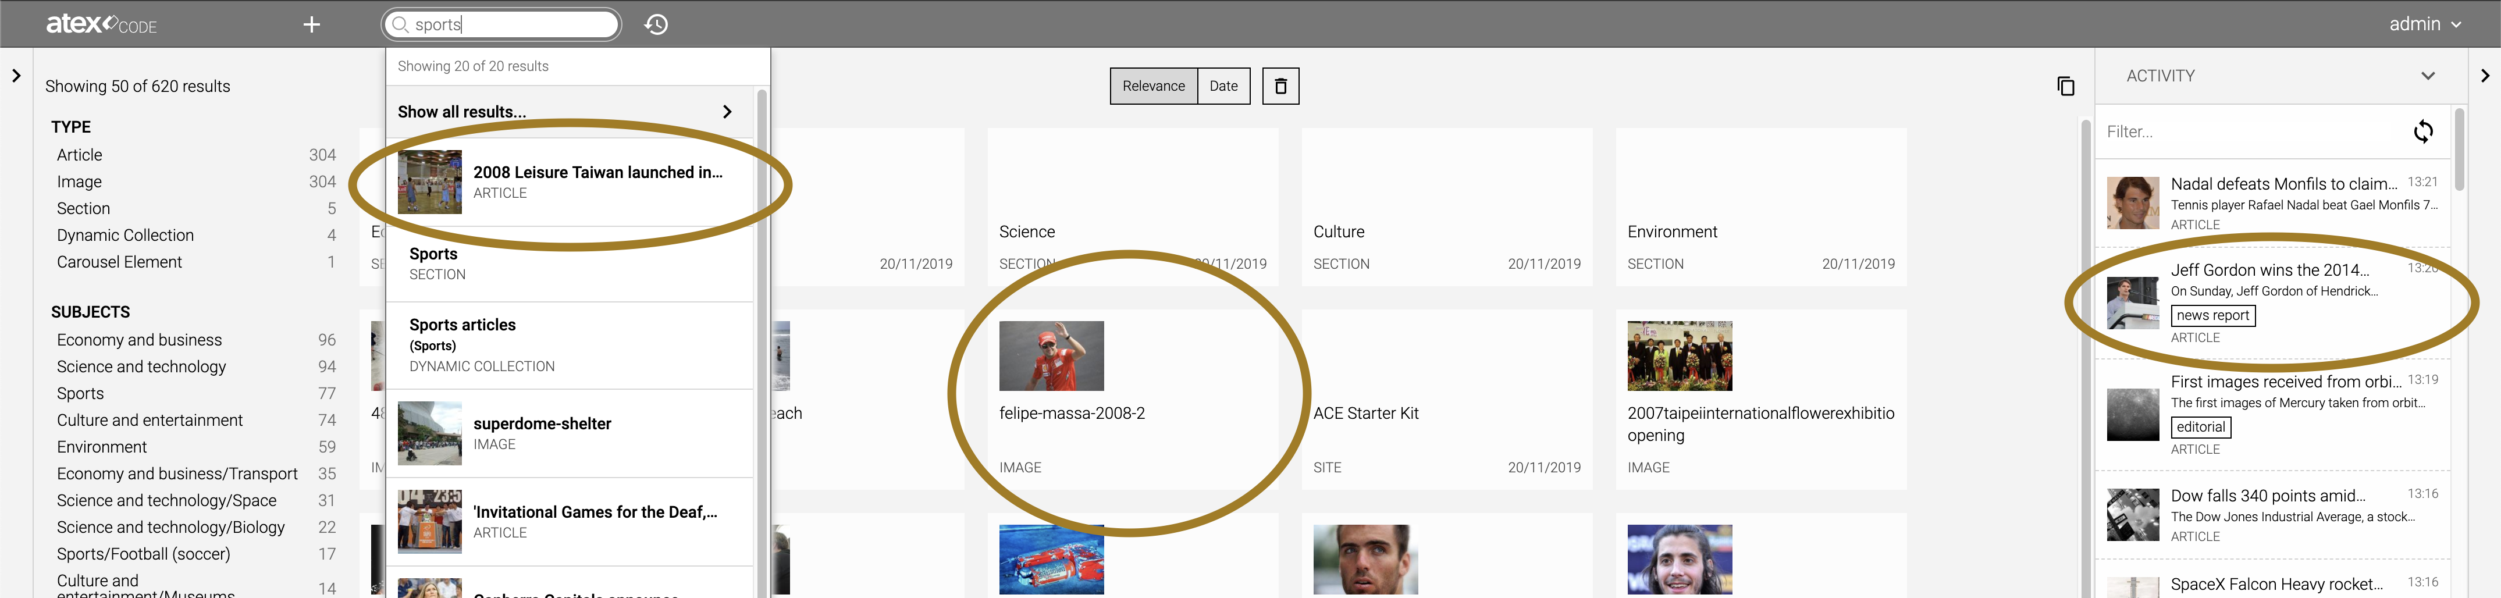
Task: Switch result sorting to Date
Action: (1223, 86)
